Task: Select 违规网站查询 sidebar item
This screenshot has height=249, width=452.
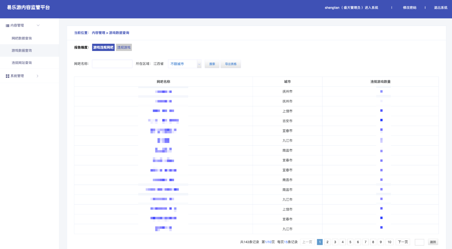Action: tap(22, 63)
